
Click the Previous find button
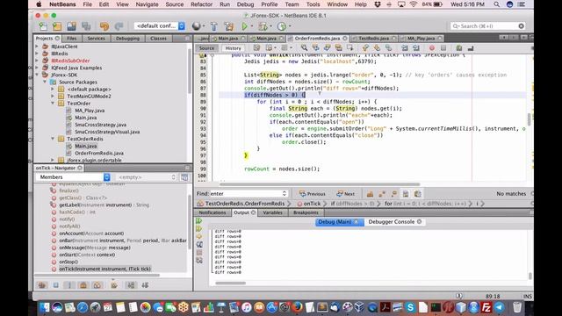click(313, 194)
